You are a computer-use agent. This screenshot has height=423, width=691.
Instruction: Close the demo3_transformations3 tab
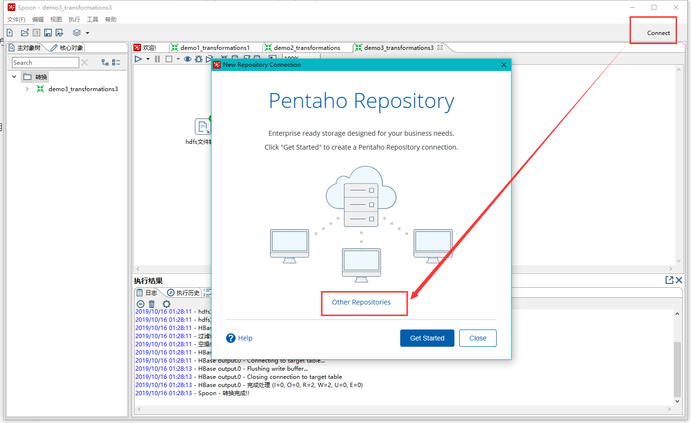click(x=440, y=47)
